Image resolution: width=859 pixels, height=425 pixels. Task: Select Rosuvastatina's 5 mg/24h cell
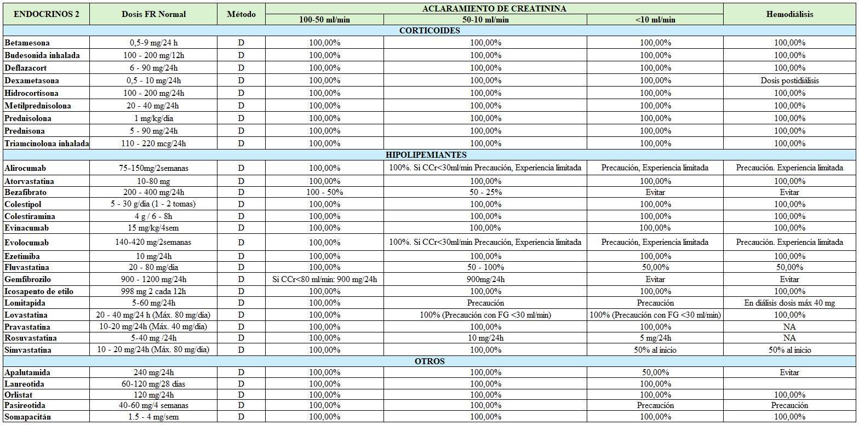pyautogui.click(x=655, y=338)
